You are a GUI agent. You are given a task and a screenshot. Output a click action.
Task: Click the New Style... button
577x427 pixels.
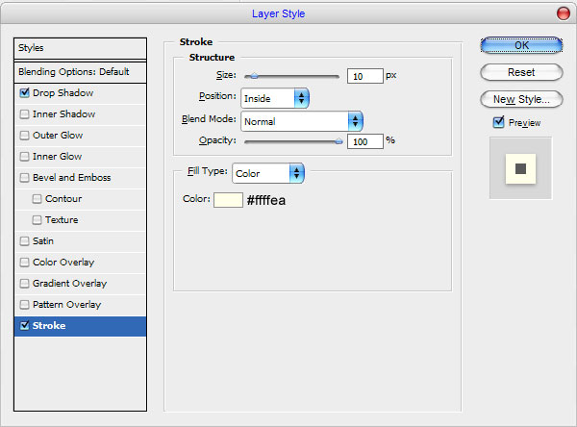[521, 99]
